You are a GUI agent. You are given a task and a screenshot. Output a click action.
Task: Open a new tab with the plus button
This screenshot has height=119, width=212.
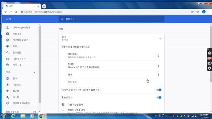(x=44, y=6)
